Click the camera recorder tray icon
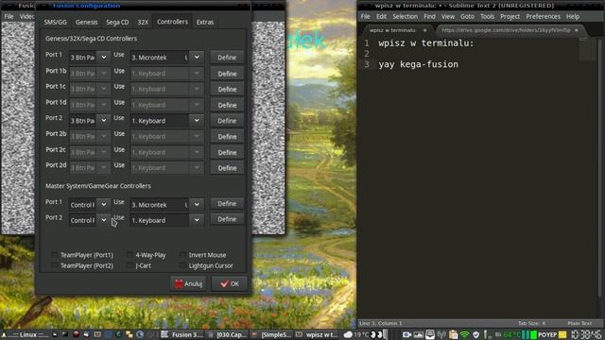605x340 pixels. [406, 334]
